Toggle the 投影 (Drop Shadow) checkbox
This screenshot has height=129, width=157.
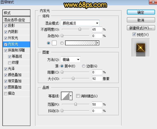point(6,26)
